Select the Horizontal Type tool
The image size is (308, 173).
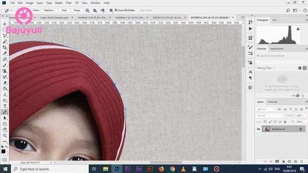[x=5, y=106]
